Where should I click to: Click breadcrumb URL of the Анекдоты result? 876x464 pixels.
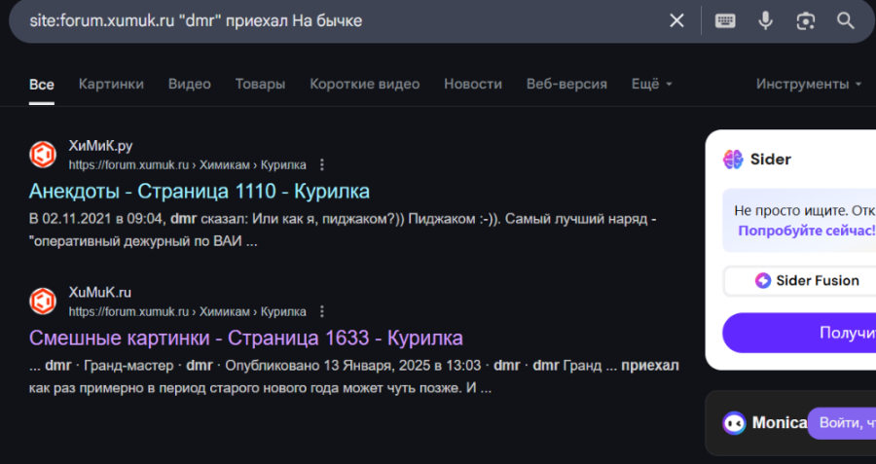pos(187,164)
